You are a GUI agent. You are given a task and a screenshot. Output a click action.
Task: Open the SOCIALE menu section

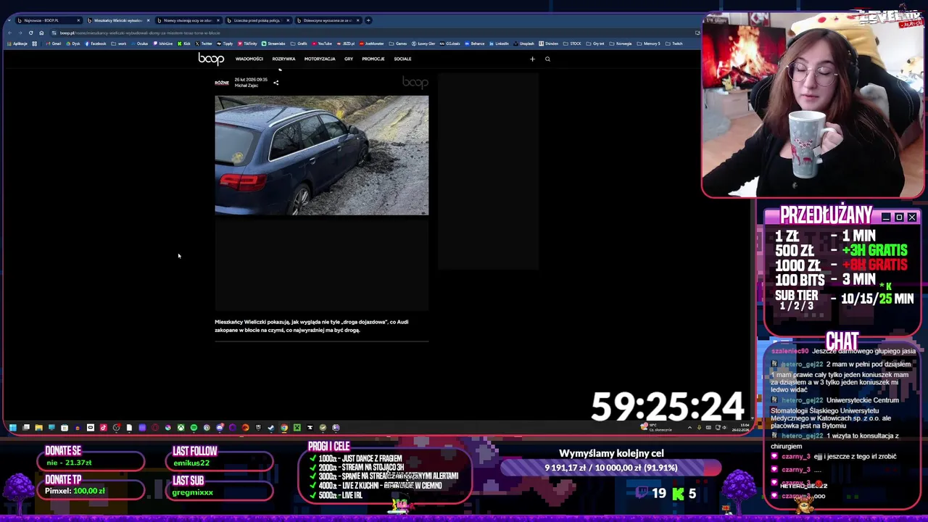point(402,59)
